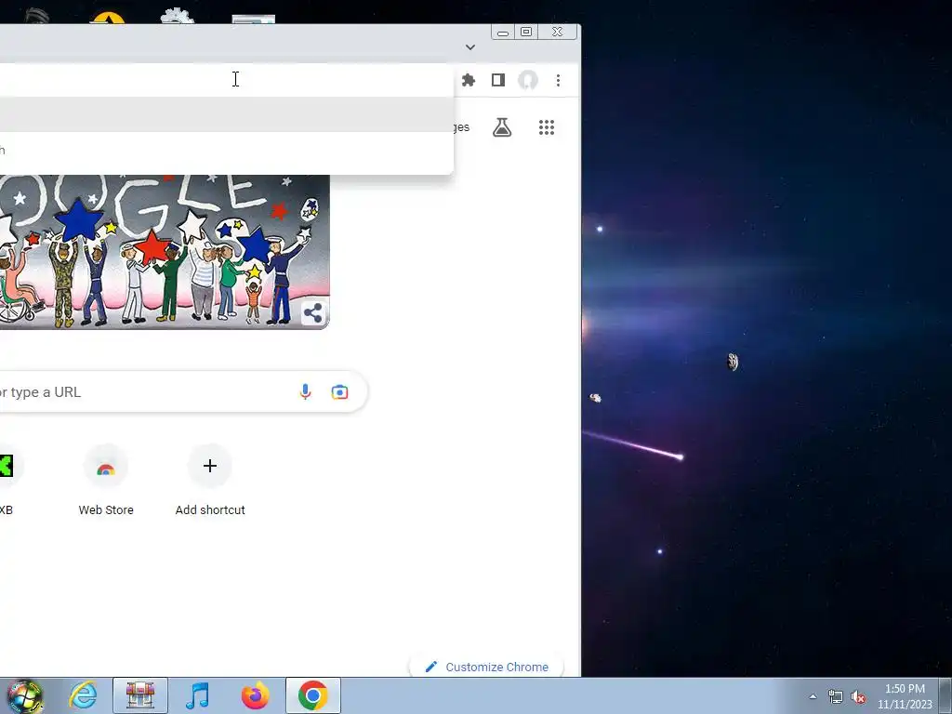Open Windows Start orb
Screen dimensions: 952x714
click(x=25, y=695)
